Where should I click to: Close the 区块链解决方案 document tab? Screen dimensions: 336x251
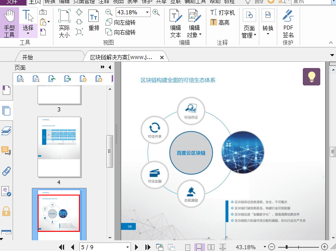[162, 57]
